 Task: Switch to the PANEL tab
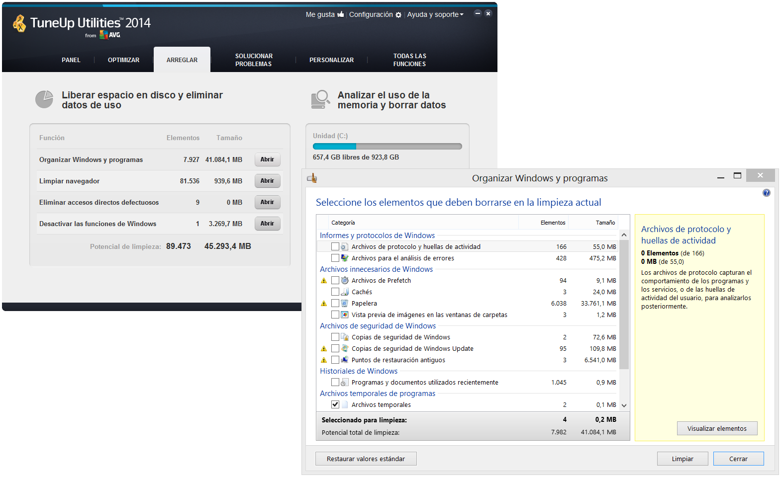click(71, 60)
